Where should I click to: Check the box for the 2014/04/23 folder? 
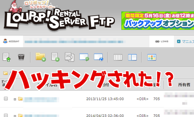click(6, 115)
